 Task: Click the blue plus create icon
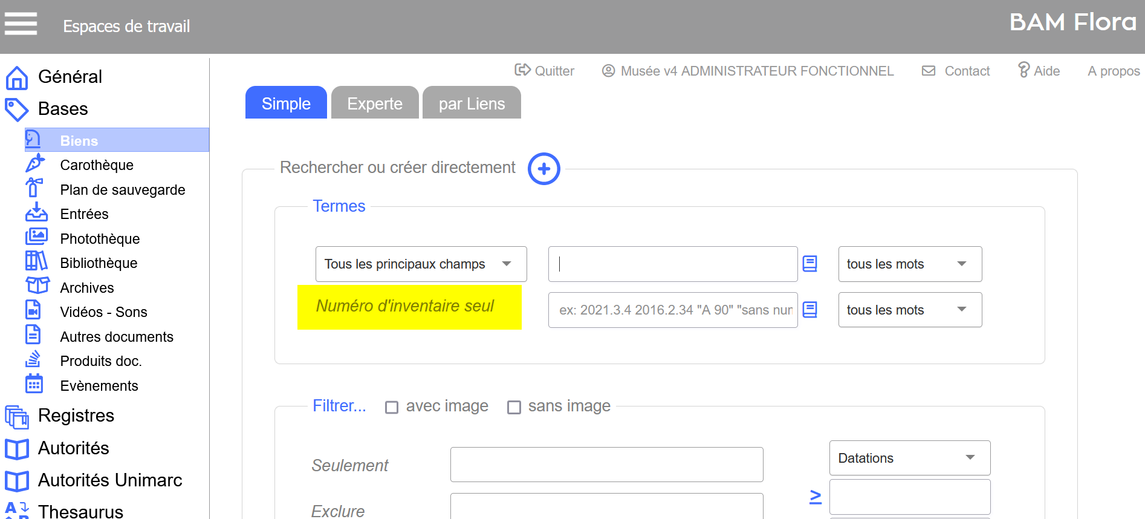(543, 169)
